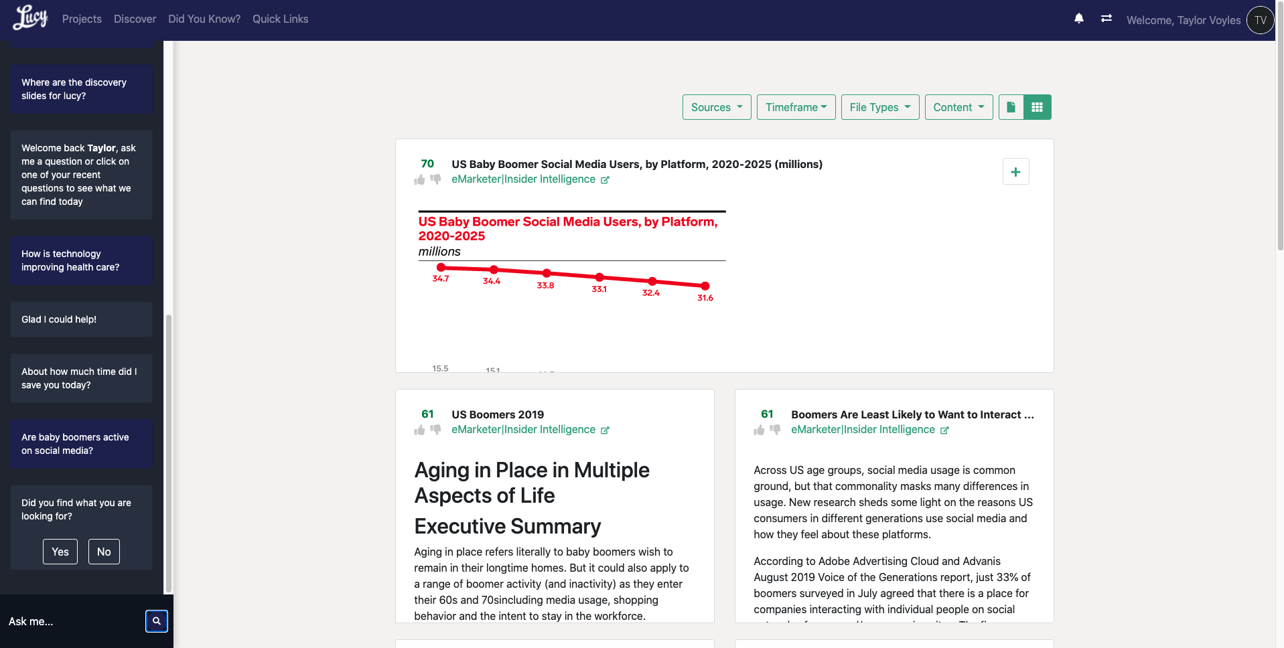Open the US Baby Boomer Social Media Users result title

tap(637, 164)
